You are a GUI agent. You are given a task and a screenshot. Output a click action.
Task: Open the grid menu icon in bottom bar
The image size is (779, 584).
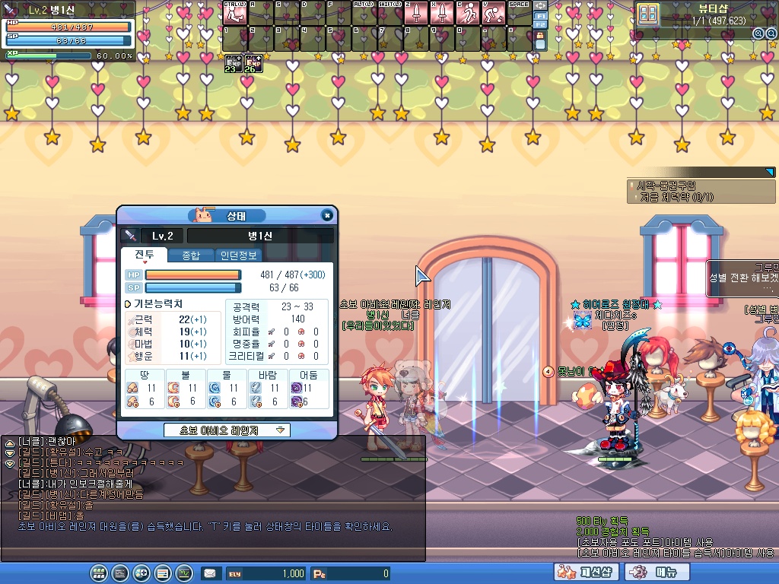[99, 573]
